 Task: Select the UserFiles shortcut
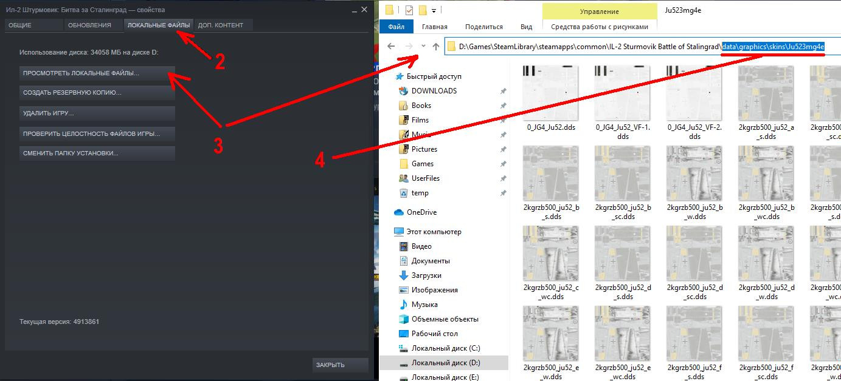pos(425,178)
